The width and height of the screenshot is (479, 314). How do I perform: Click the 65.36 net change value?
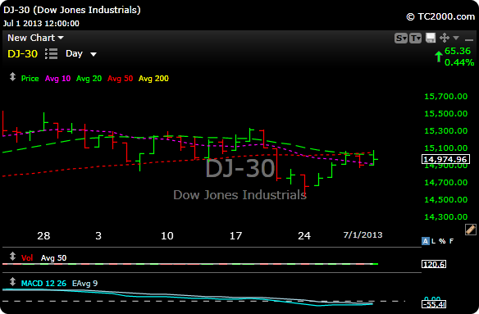[458, 51]
